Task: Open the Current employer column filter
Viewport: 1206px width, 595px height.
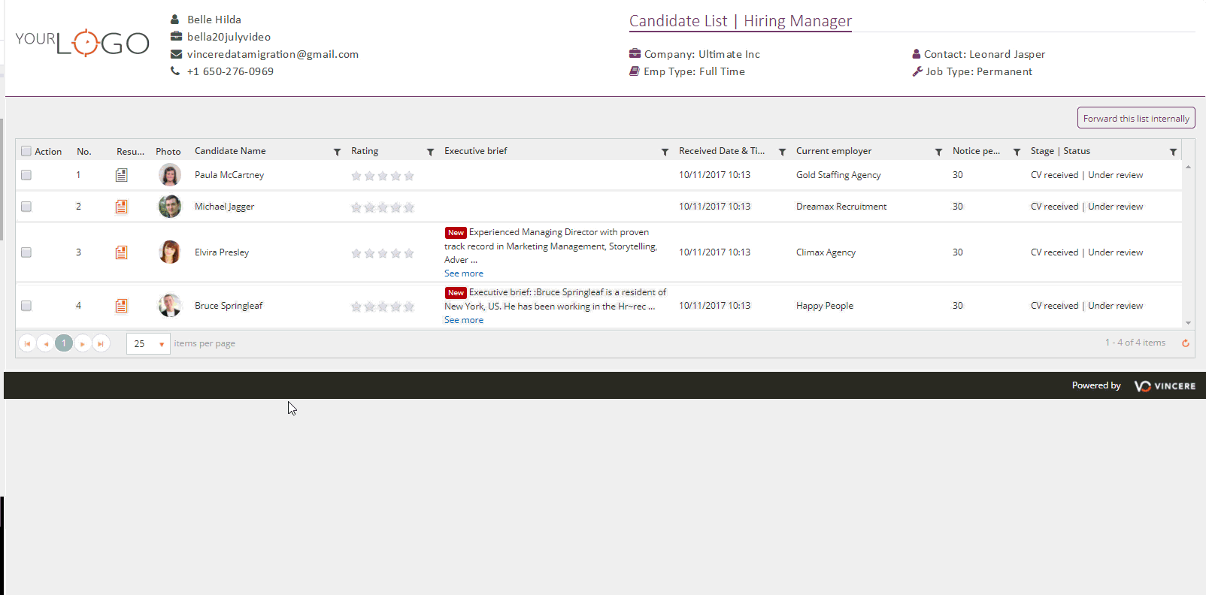Action: (938, 152)
